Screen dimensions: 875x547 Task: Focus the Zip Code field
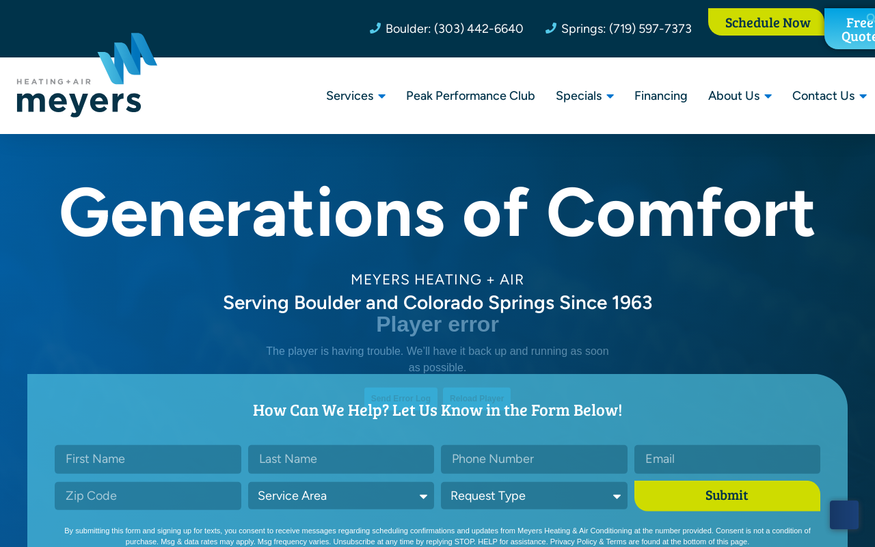pyautogui.click(x=148, y=496)
